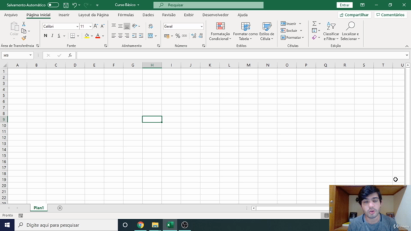Open the Geral number format dropdown

point(201,26)
